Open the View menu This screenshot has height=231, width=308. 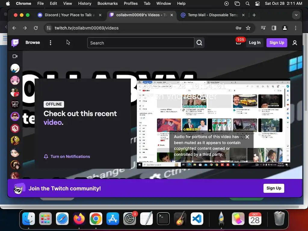click(x=67, y=4)
